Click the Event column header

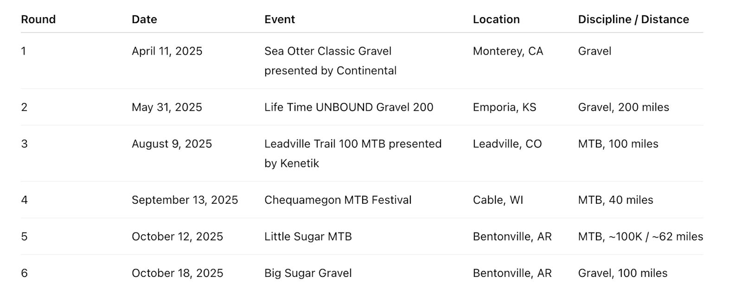[x=280, y=19]
